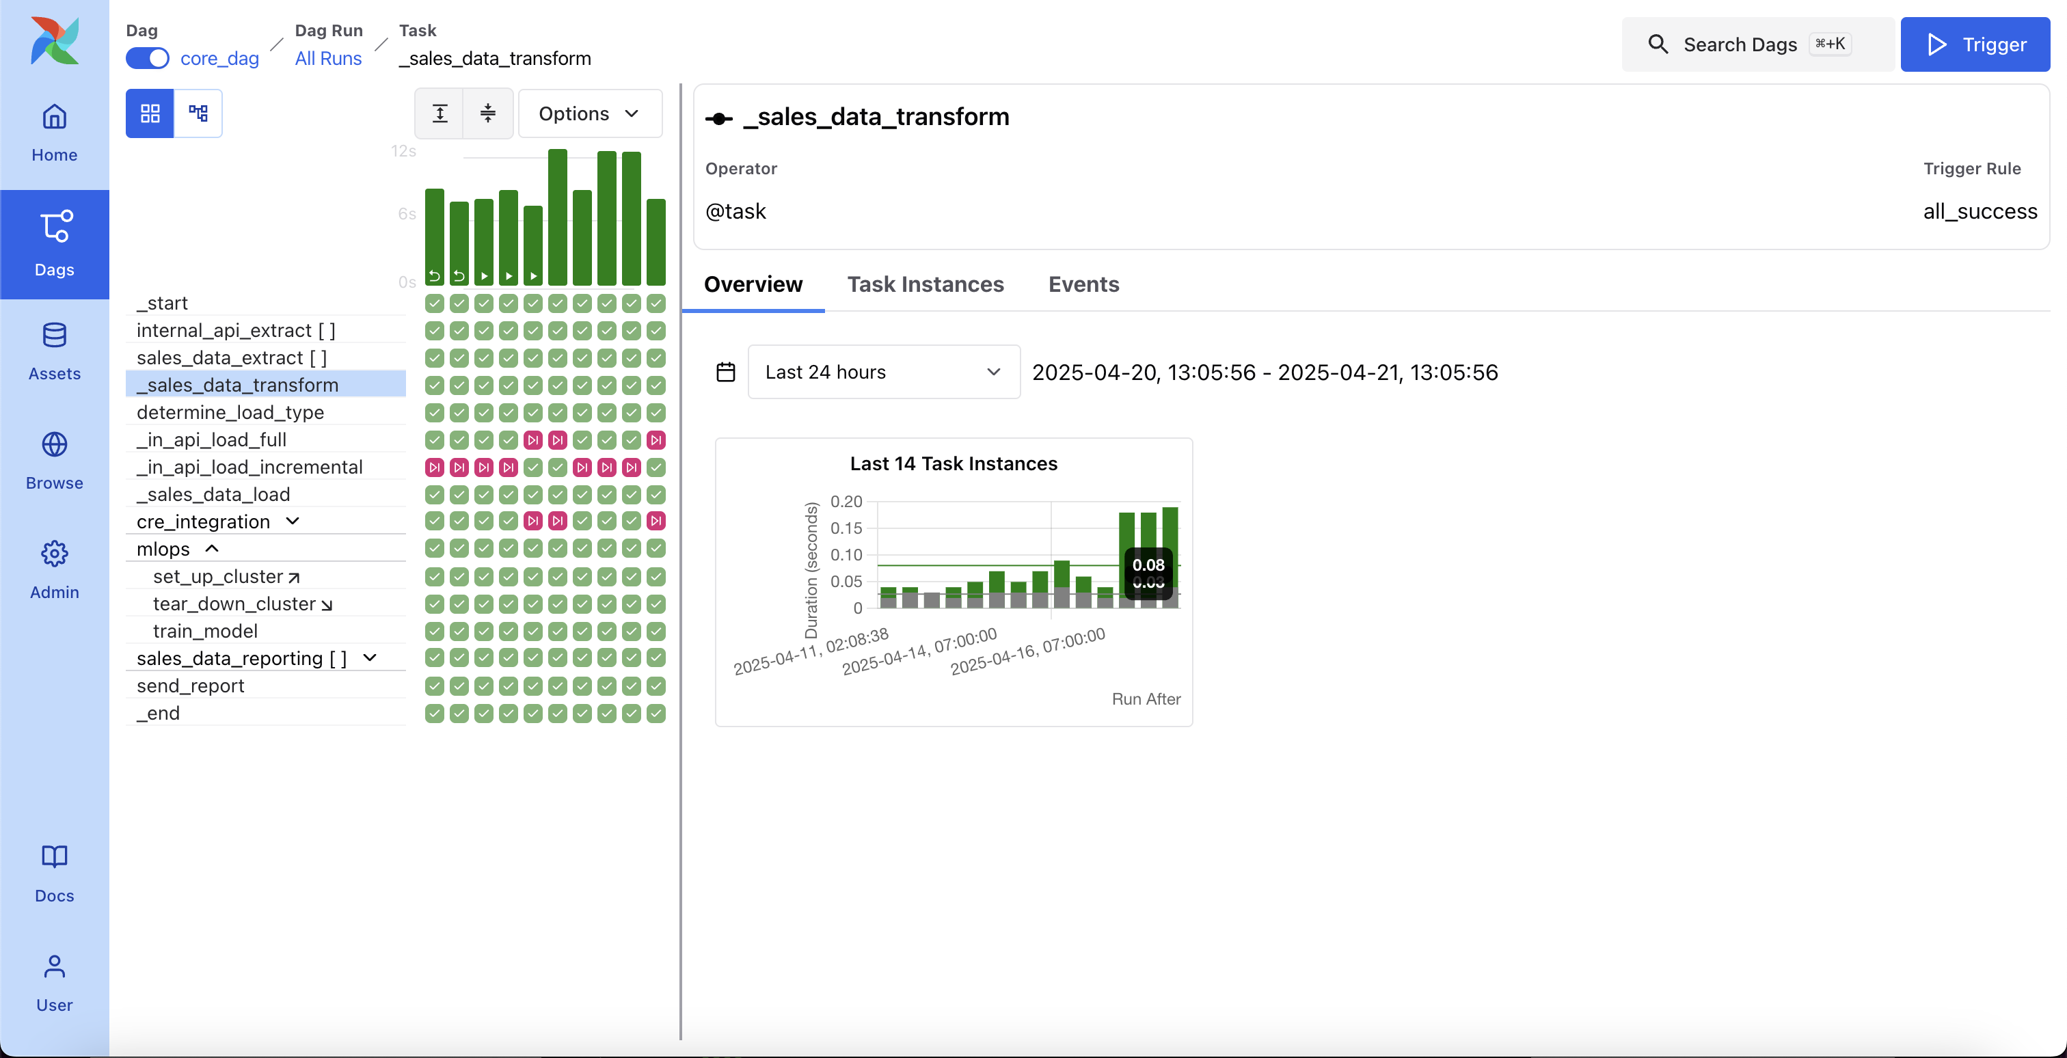Open the Assets panel from the sidebar
This screenshot has width=2067, height=1058.
54,351
